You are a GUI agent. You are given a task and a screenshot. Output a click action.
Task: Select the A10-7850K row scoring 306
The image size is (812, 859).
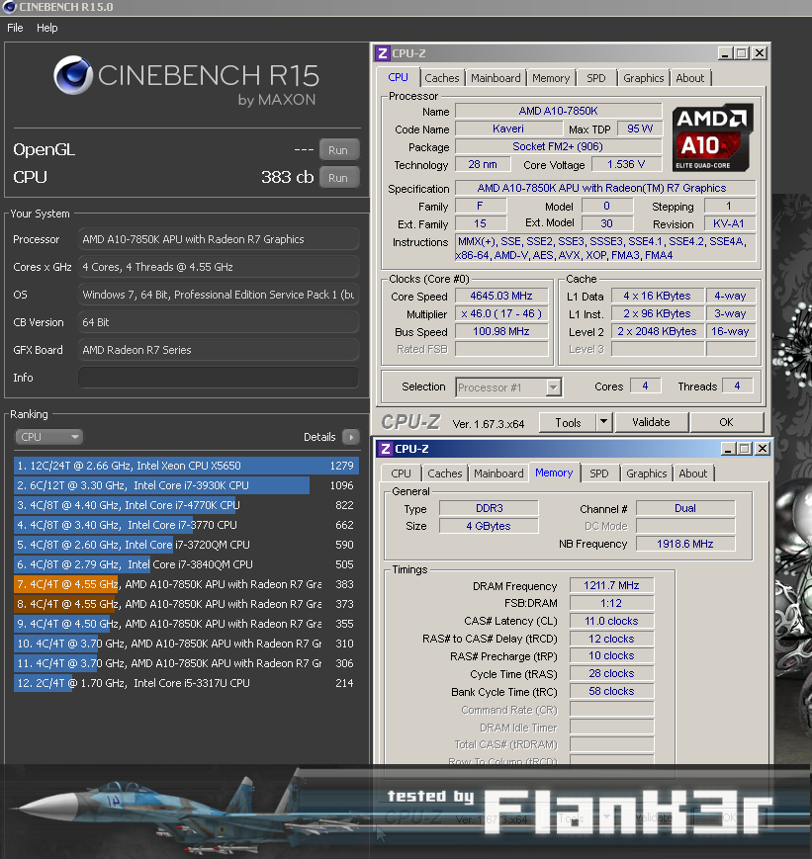[186, 663]
